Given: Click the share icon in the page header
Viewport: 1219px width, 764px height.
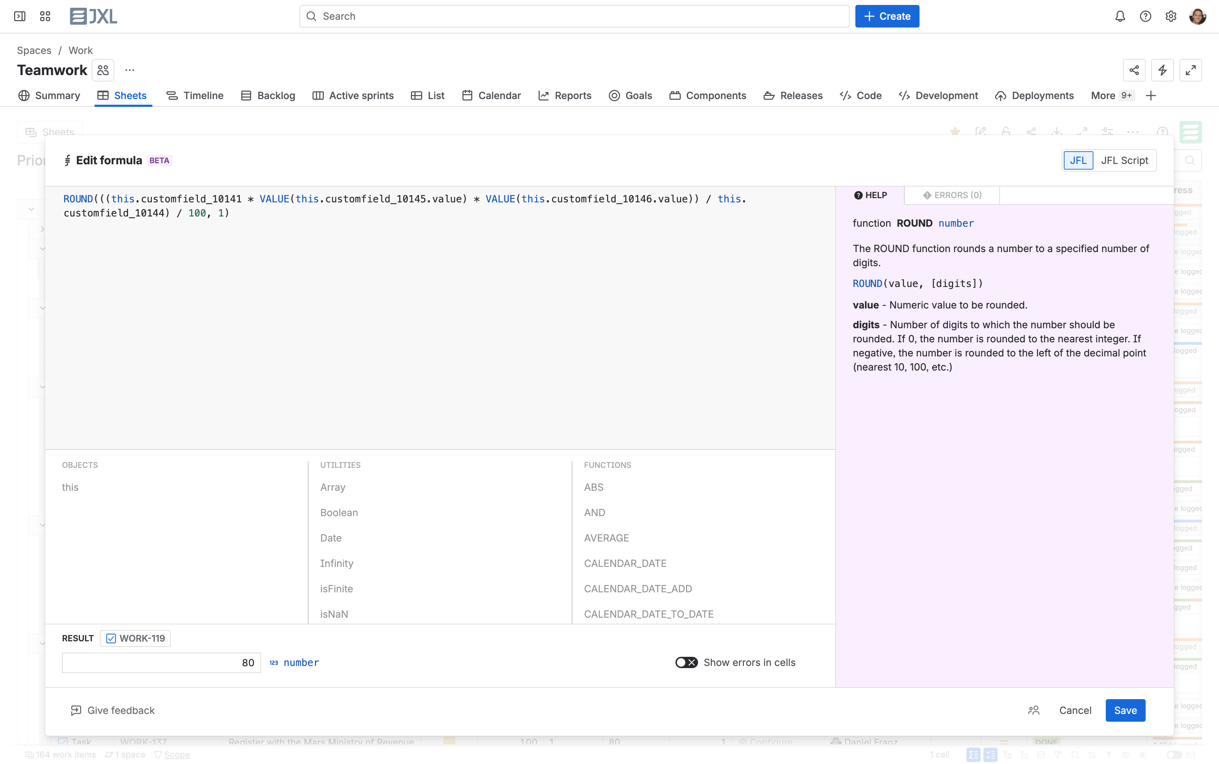Looking at the screenshot, I should coord(1134,70).
